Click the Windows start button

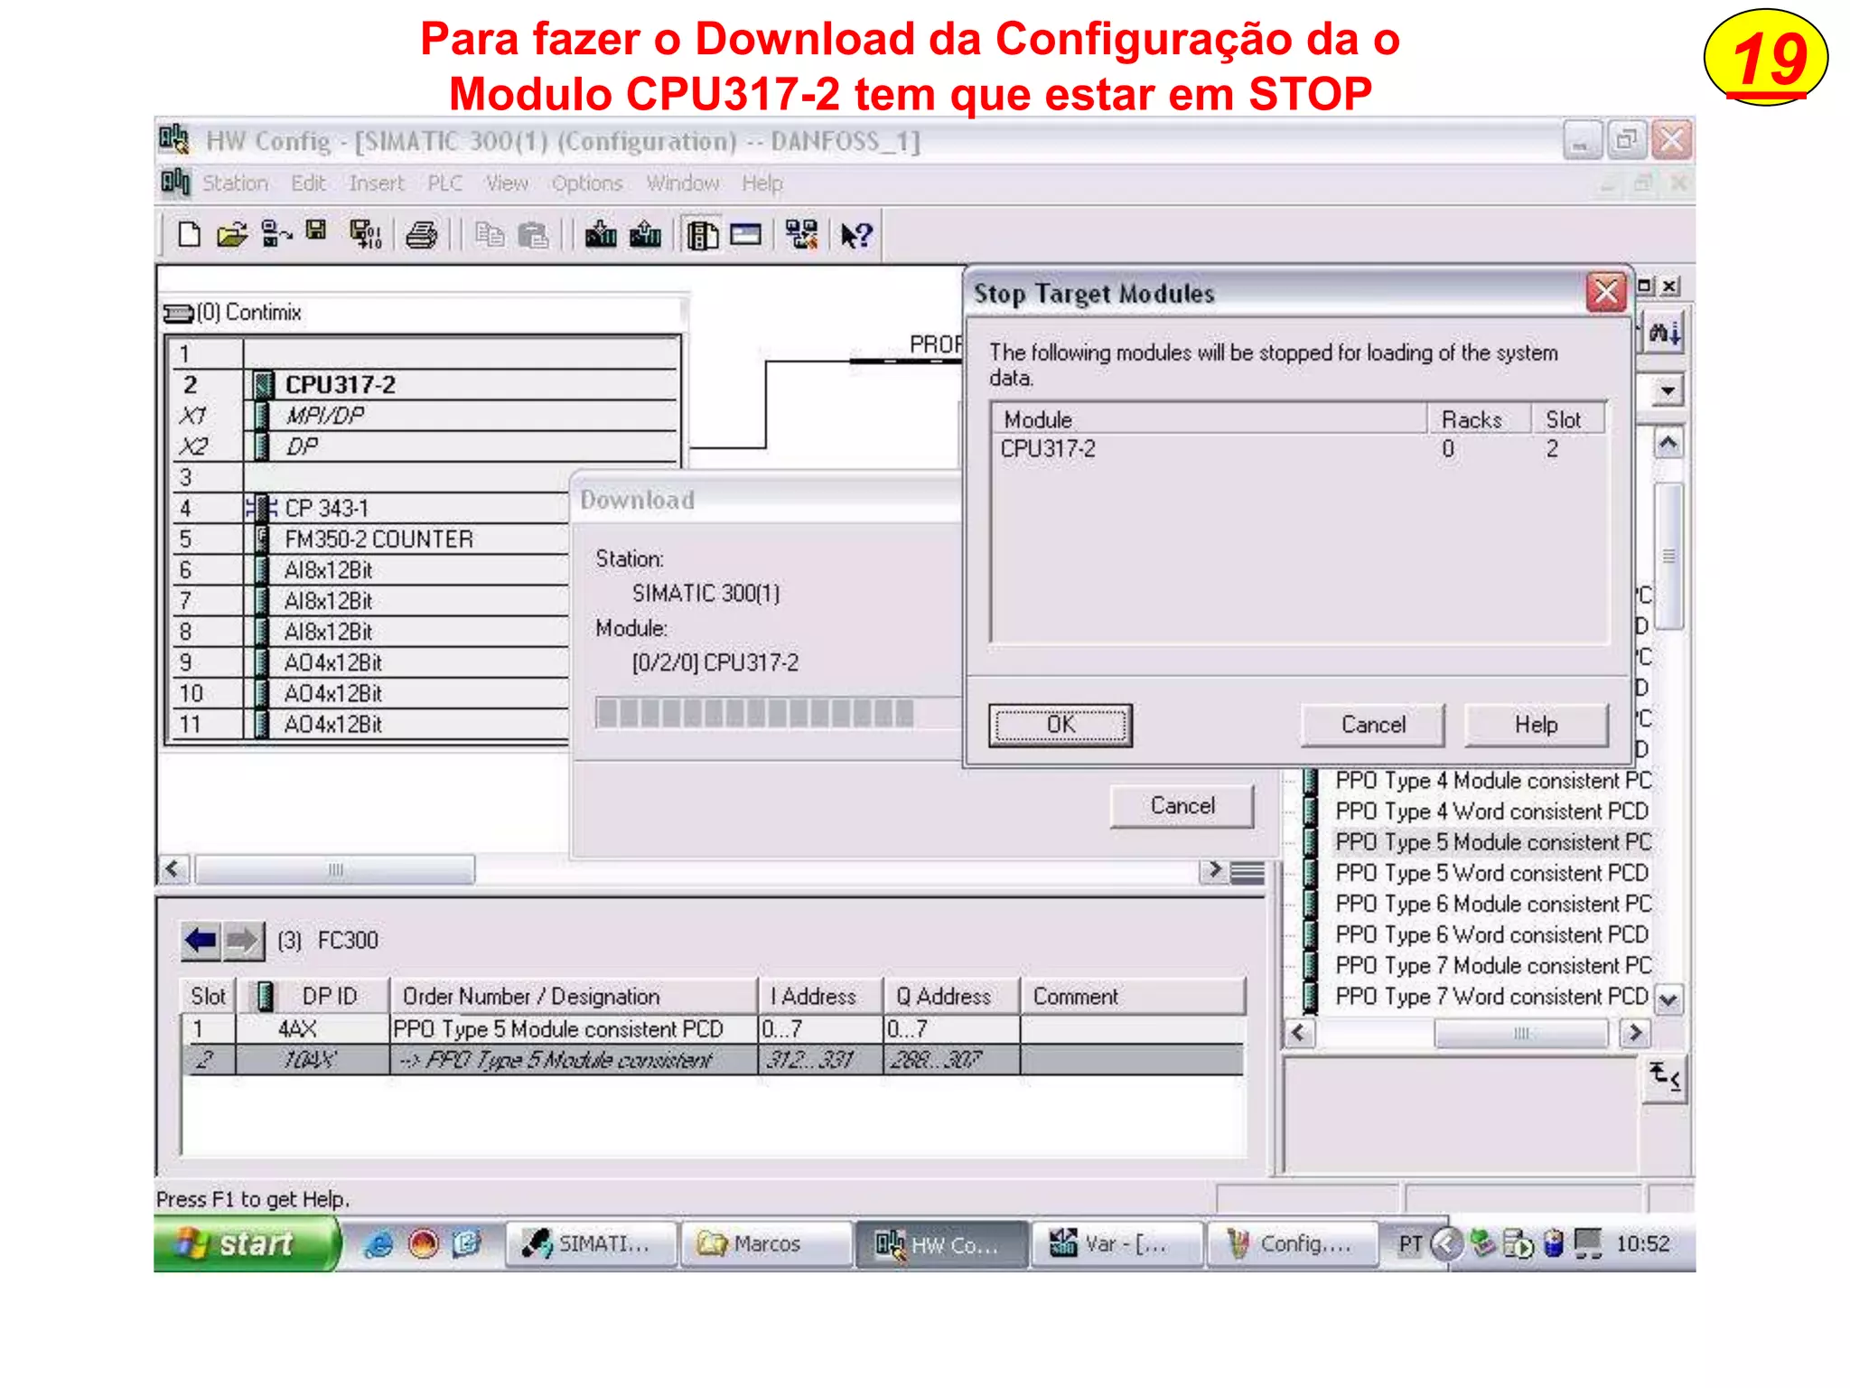pyautogui.click(x=247, y=1244)
